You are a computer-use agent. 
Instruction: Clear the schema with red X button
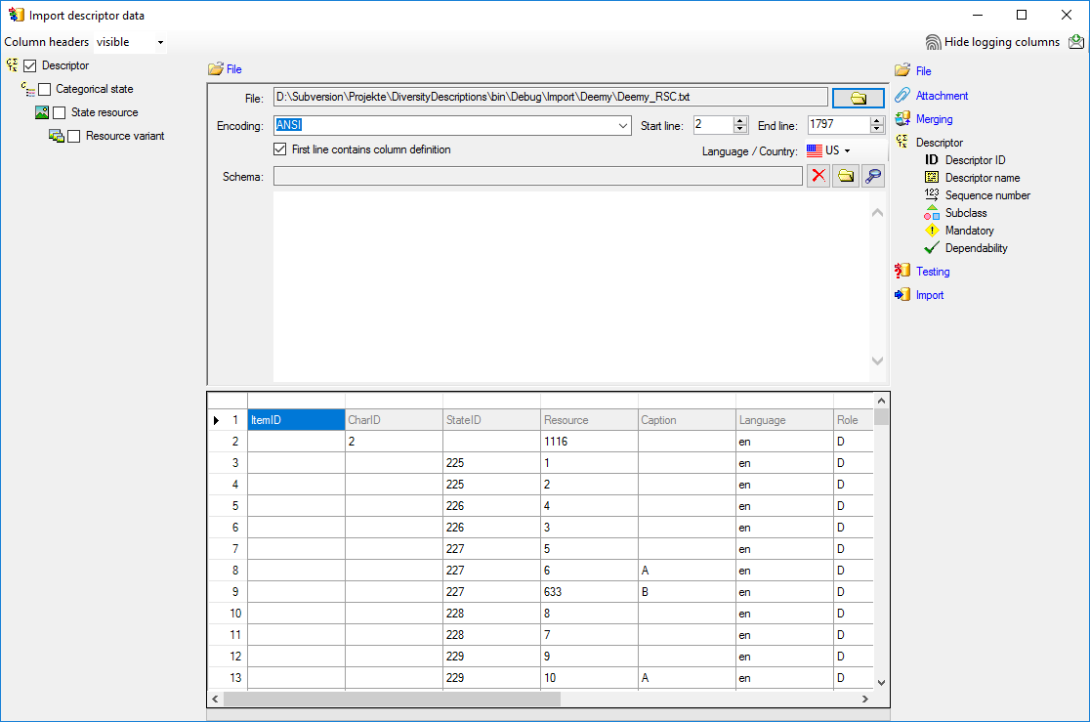click(818, 176)
